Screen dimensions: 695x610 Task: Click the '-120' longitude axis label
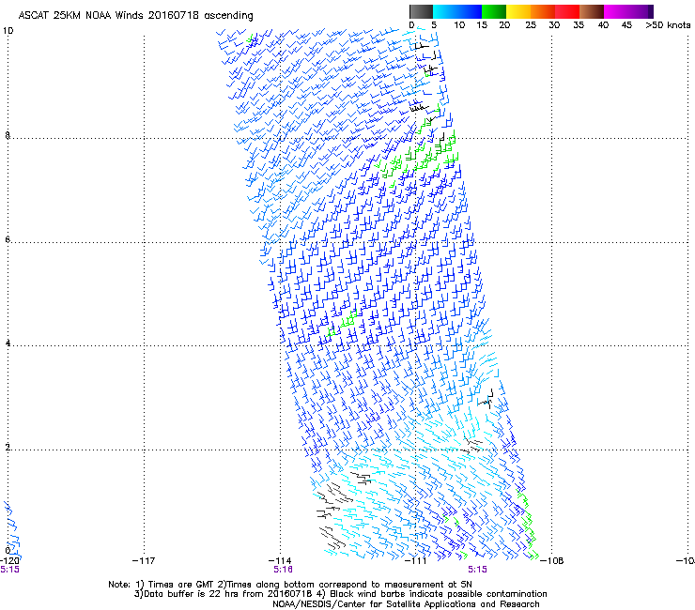(x=9, y=561)
